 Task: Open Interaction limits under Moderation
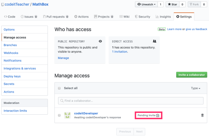pos(25,111)
